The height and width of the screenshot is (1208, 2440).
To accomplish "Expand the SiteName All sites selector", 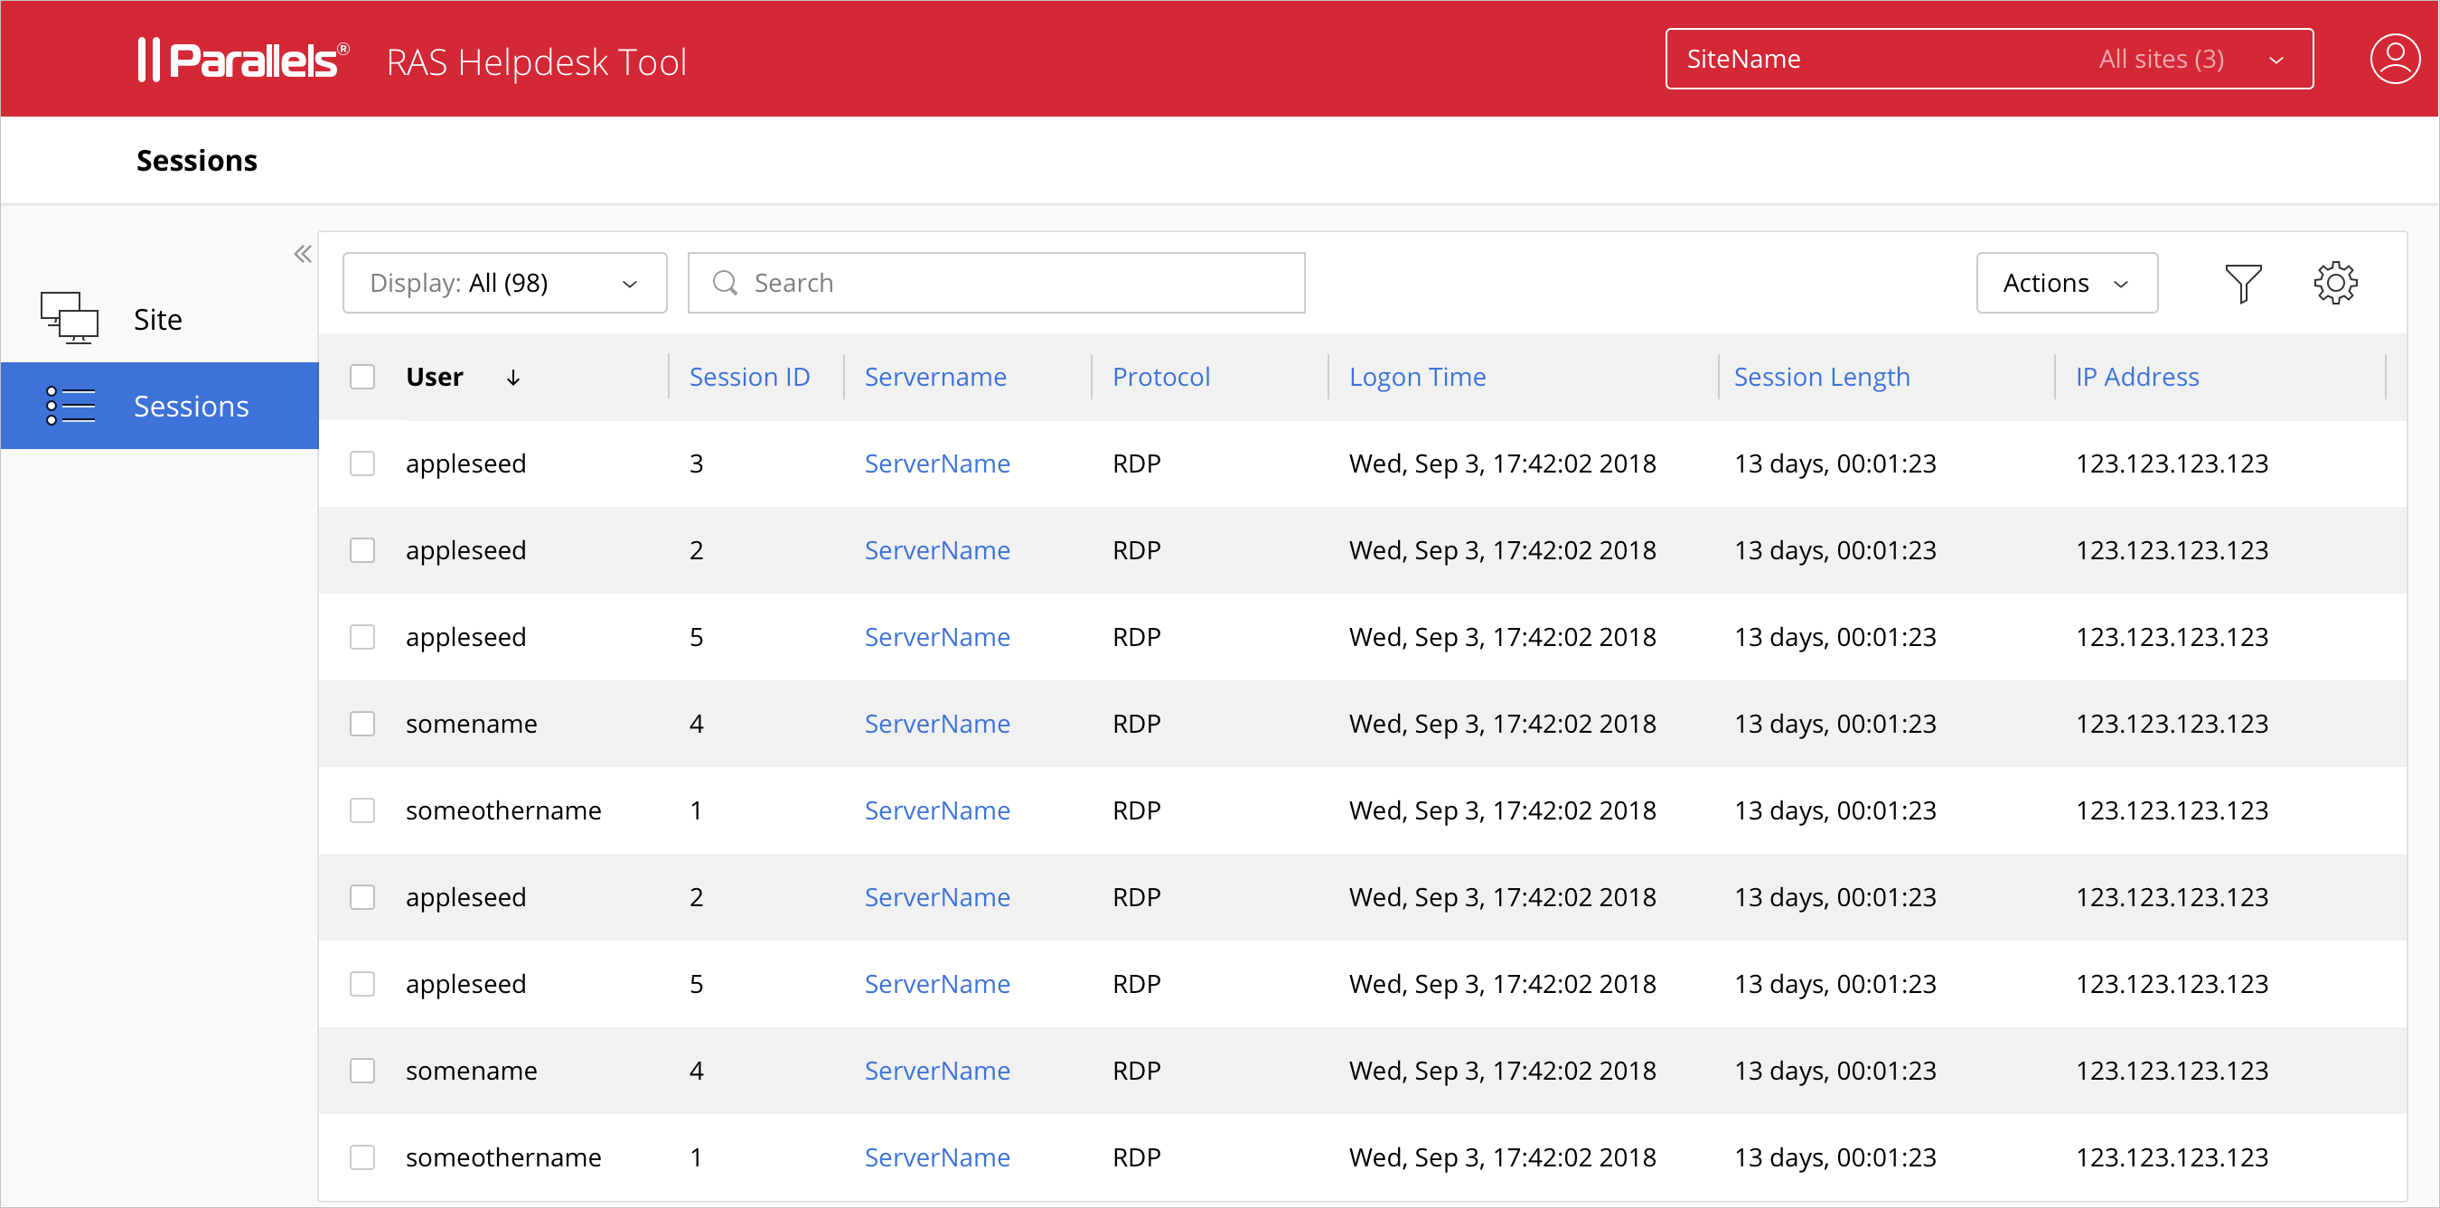I will click(x=1988, y=60).
